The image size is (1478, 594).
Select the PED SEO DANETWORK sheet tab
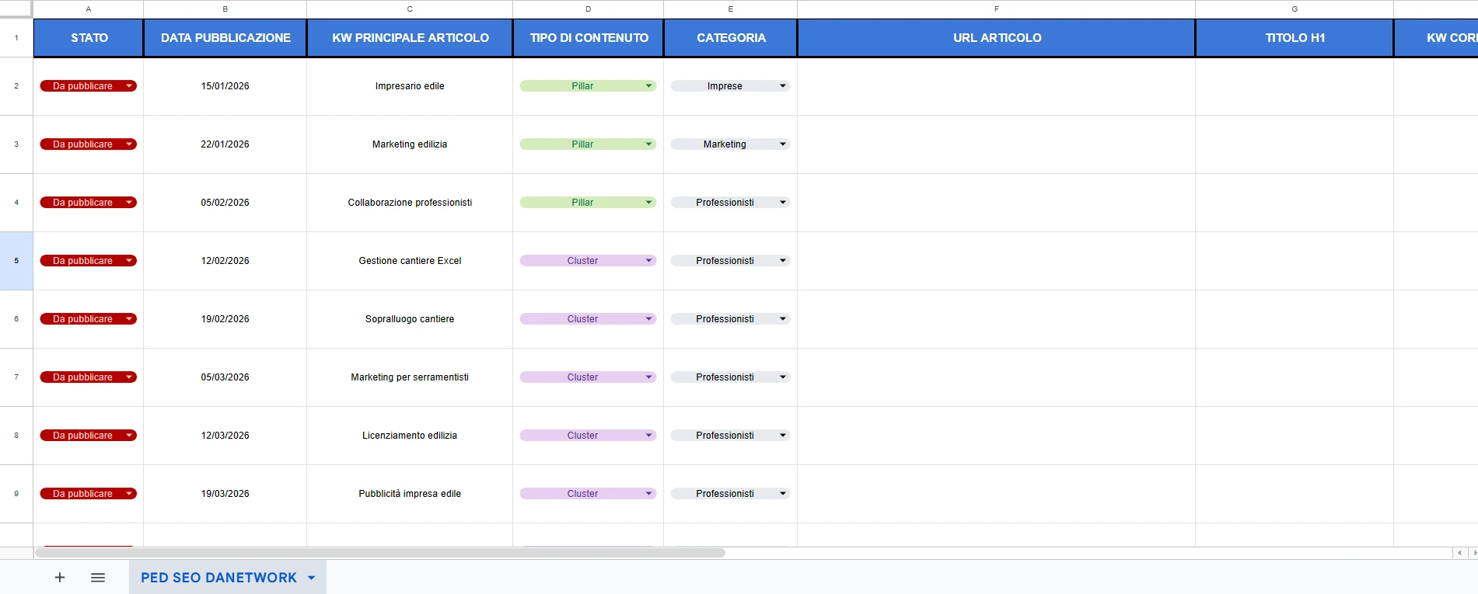pos(218,578)
